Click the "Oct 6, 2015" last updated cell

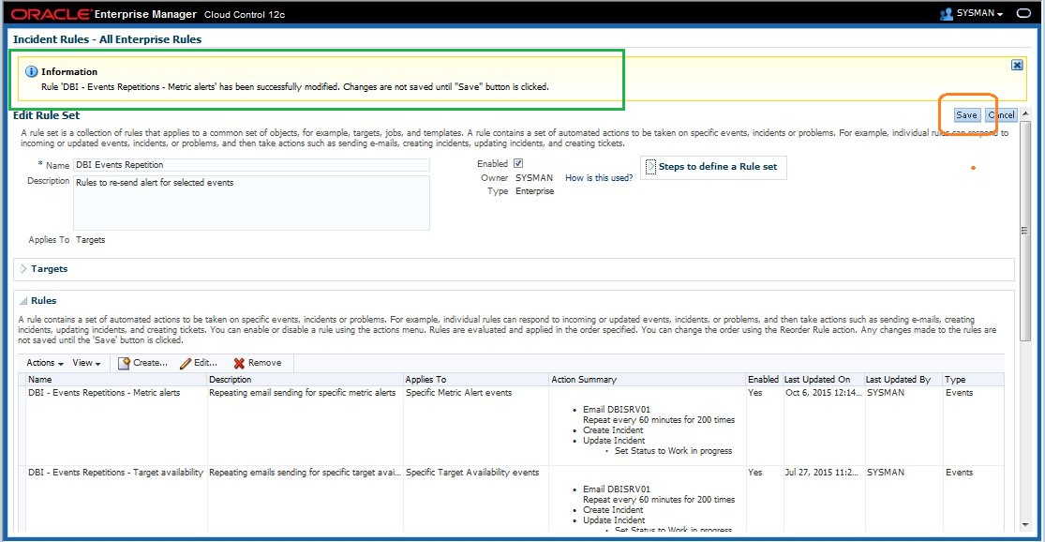[x=823, y=393]
